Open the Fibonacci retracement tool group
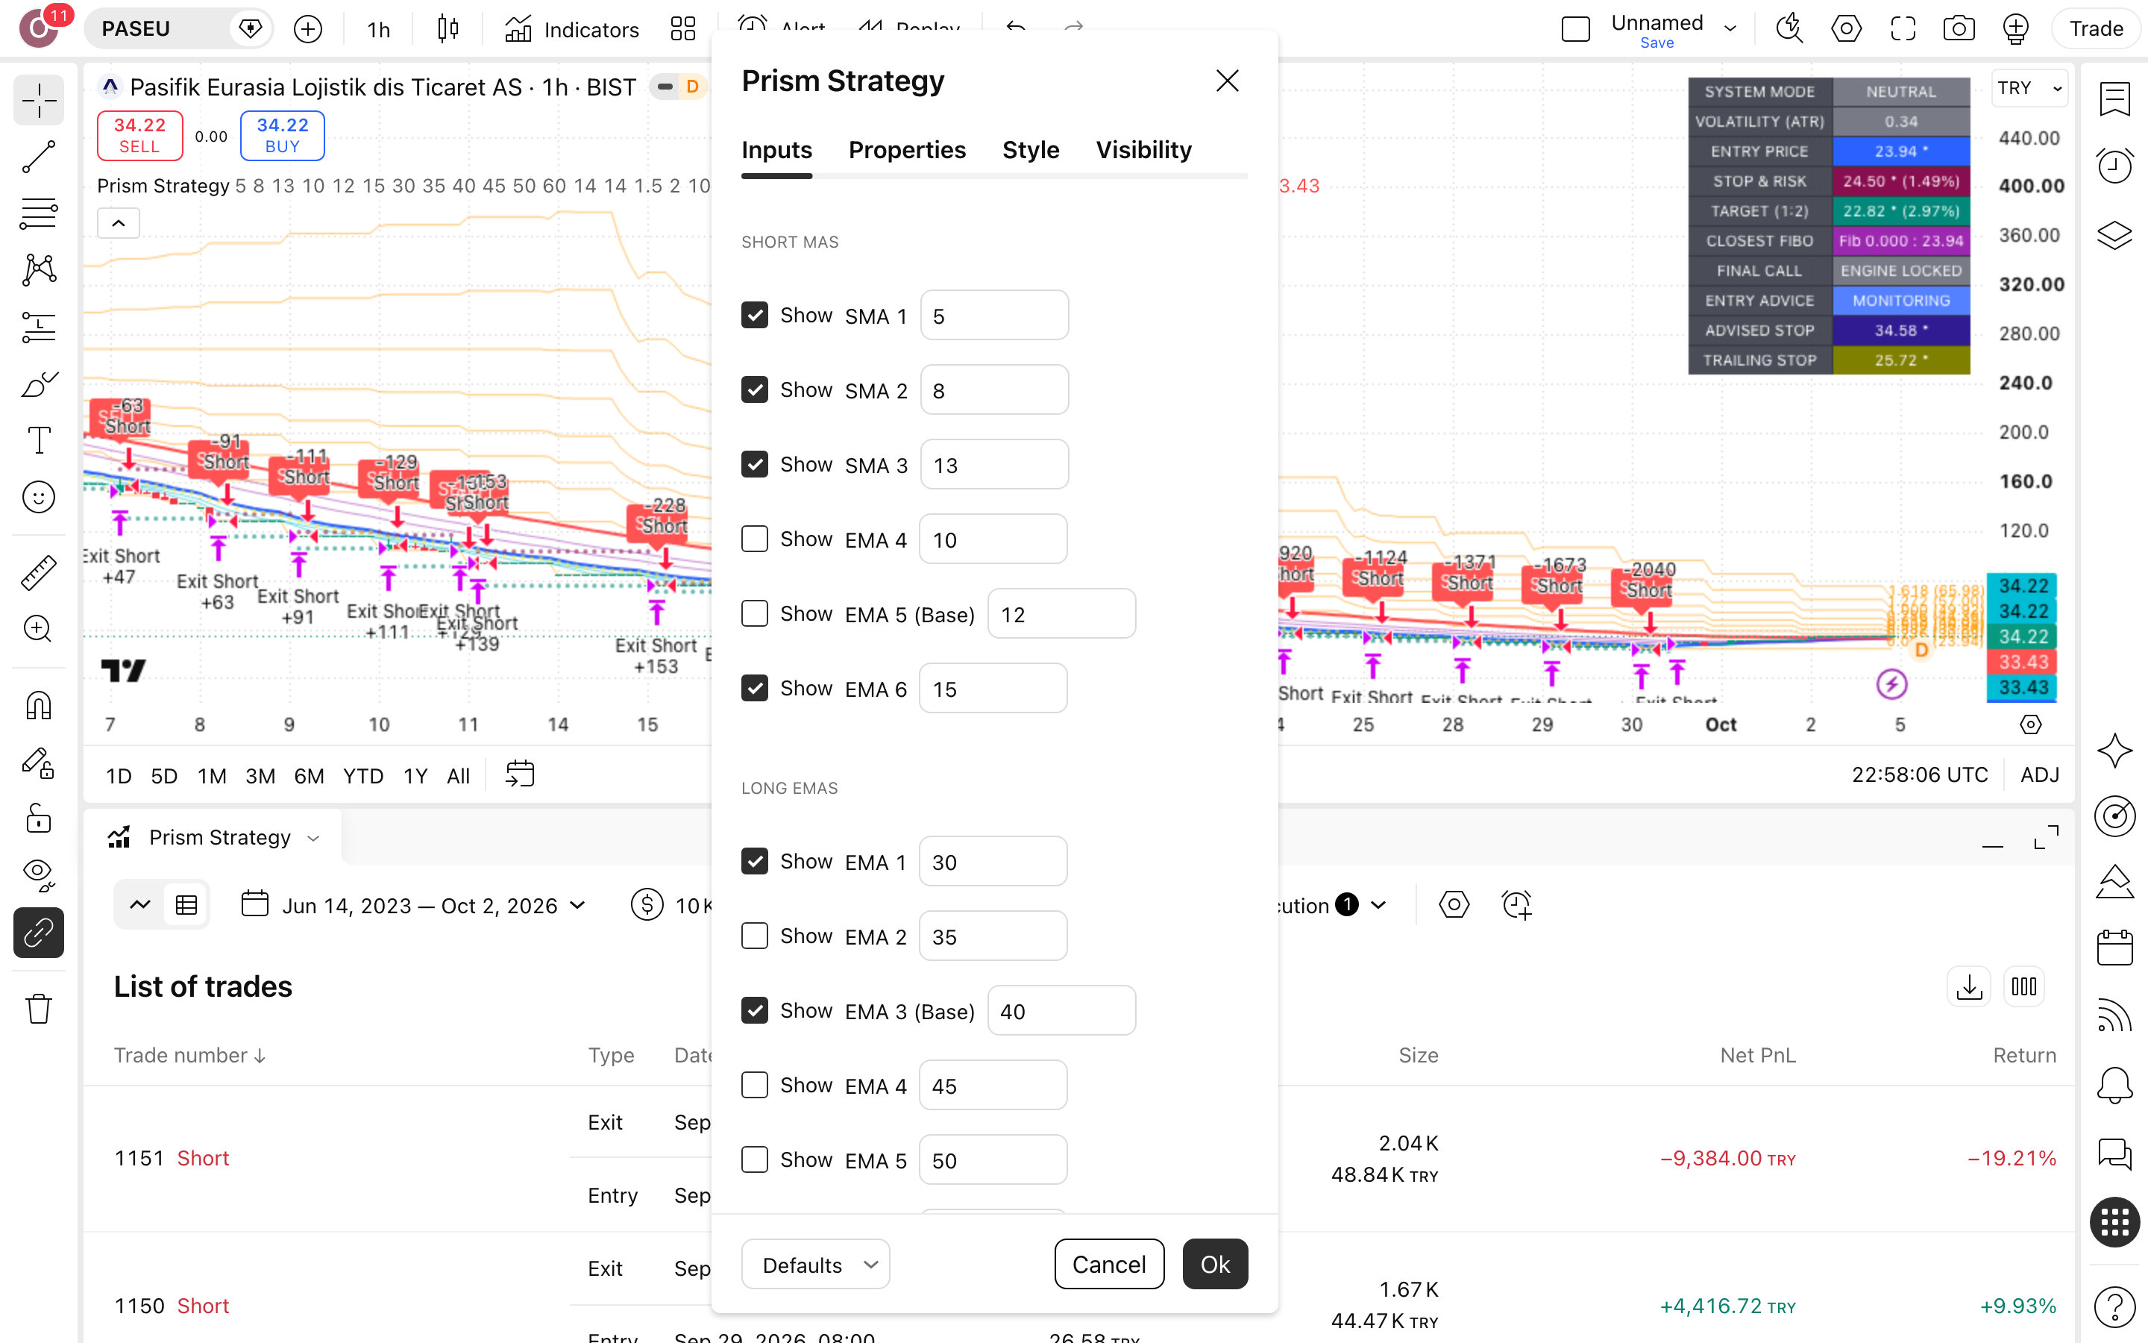Image resolution: width=2148 pixels, height=1343 pixels. 38,213
